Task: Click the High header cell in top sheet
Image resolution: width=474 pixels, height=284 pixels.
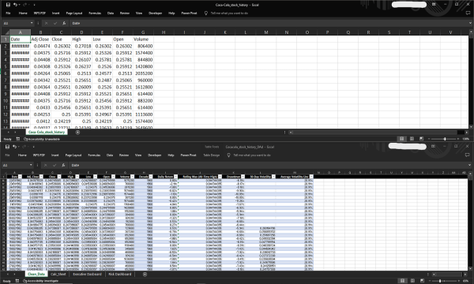Action: pos(81,39)
